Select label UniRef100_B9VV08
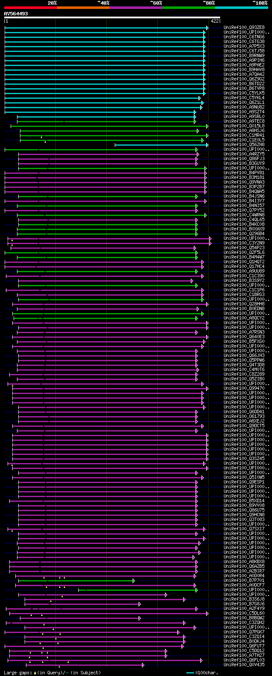The image size is (272, 676). 244,506
